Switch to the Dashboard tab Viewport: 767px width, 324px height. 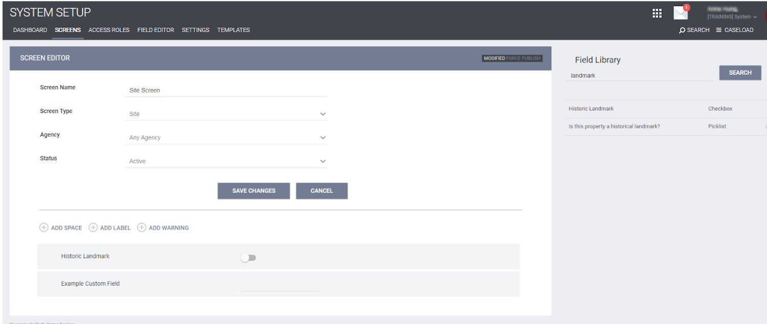[x=30, y=30]
